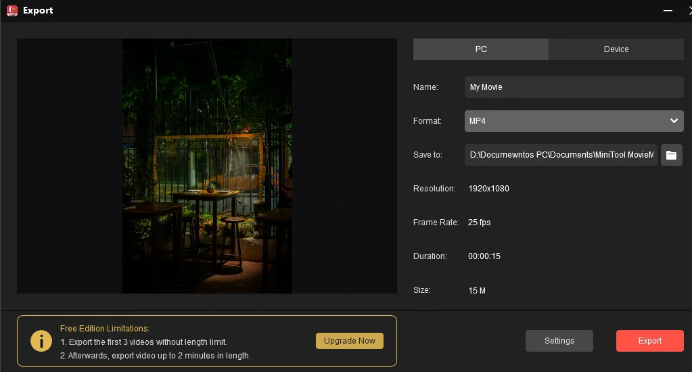Click the 15 M size value

coord(477,290)
